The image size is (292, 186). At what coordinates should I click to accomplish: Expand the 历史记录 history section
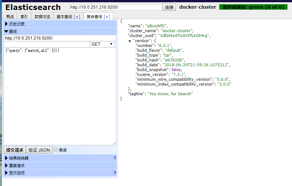click(x=60, y=24)
